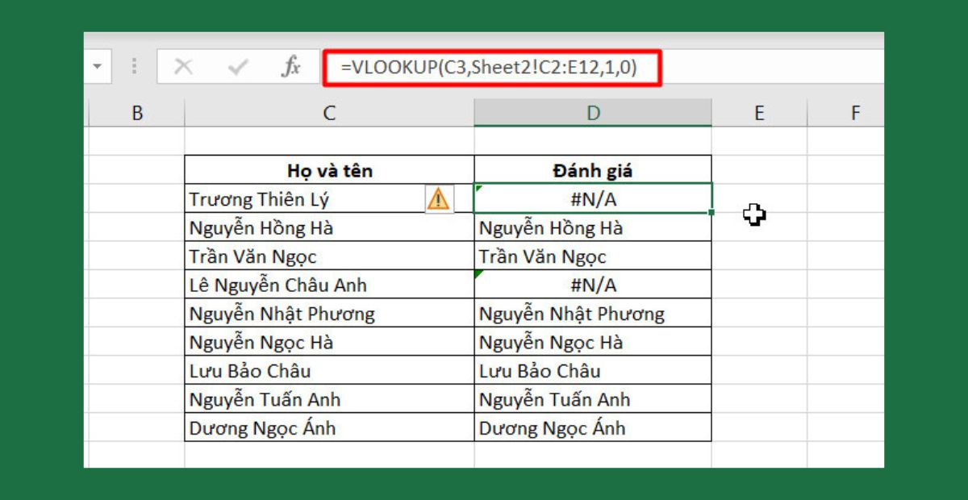Select 'Lưu Bảo Châu' in column C
968x500 pixels.
pos(329,371)
